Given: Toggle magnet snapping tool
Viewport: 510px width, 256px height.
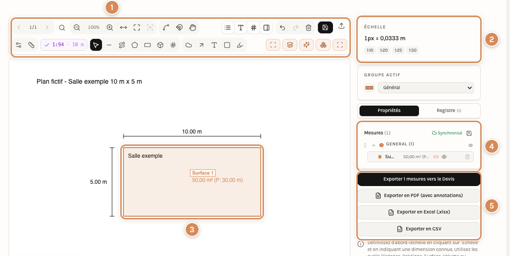Looking at the screenshot, I should tap(179, 27).
